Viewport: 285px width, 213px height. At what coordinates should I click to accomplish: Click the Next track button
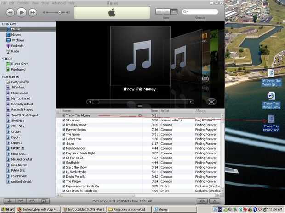click(33, 12)
